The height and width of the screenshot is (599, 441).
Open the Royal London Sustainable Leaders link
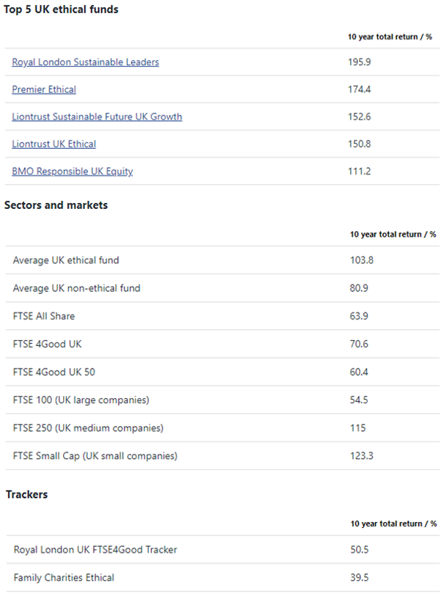85,62
